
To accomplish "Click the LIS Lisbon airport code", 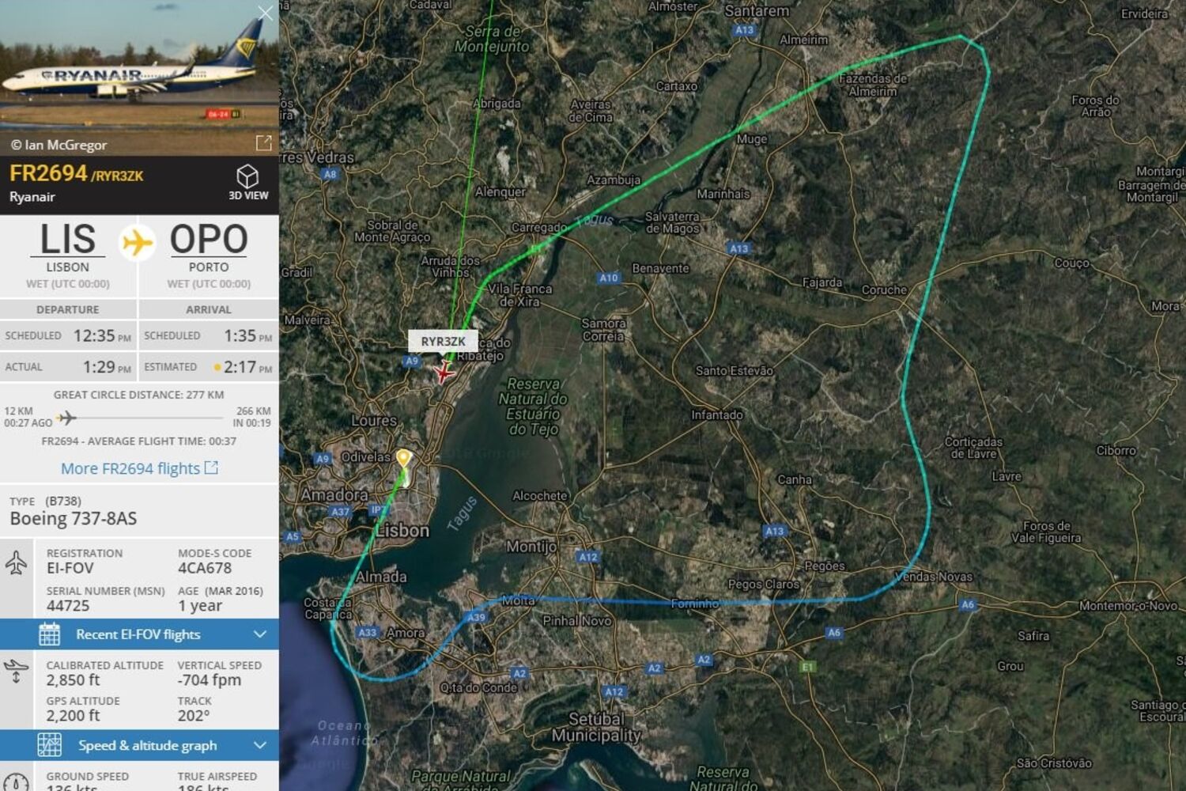I will (68, 239).
